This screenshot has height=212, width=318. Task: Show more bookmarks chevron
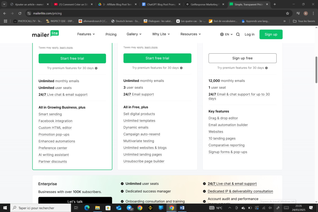(284, 21)
